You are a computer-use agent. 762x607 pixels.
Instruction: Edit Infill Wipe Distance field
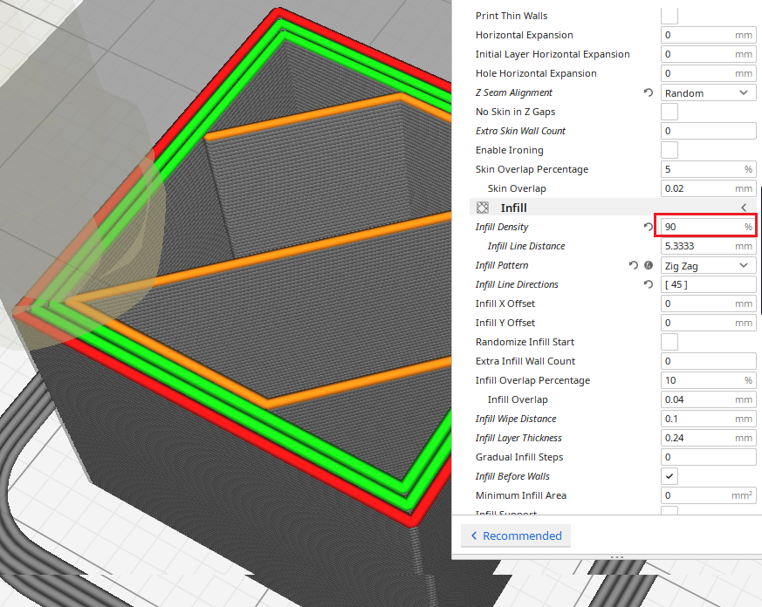pos(708,419)
